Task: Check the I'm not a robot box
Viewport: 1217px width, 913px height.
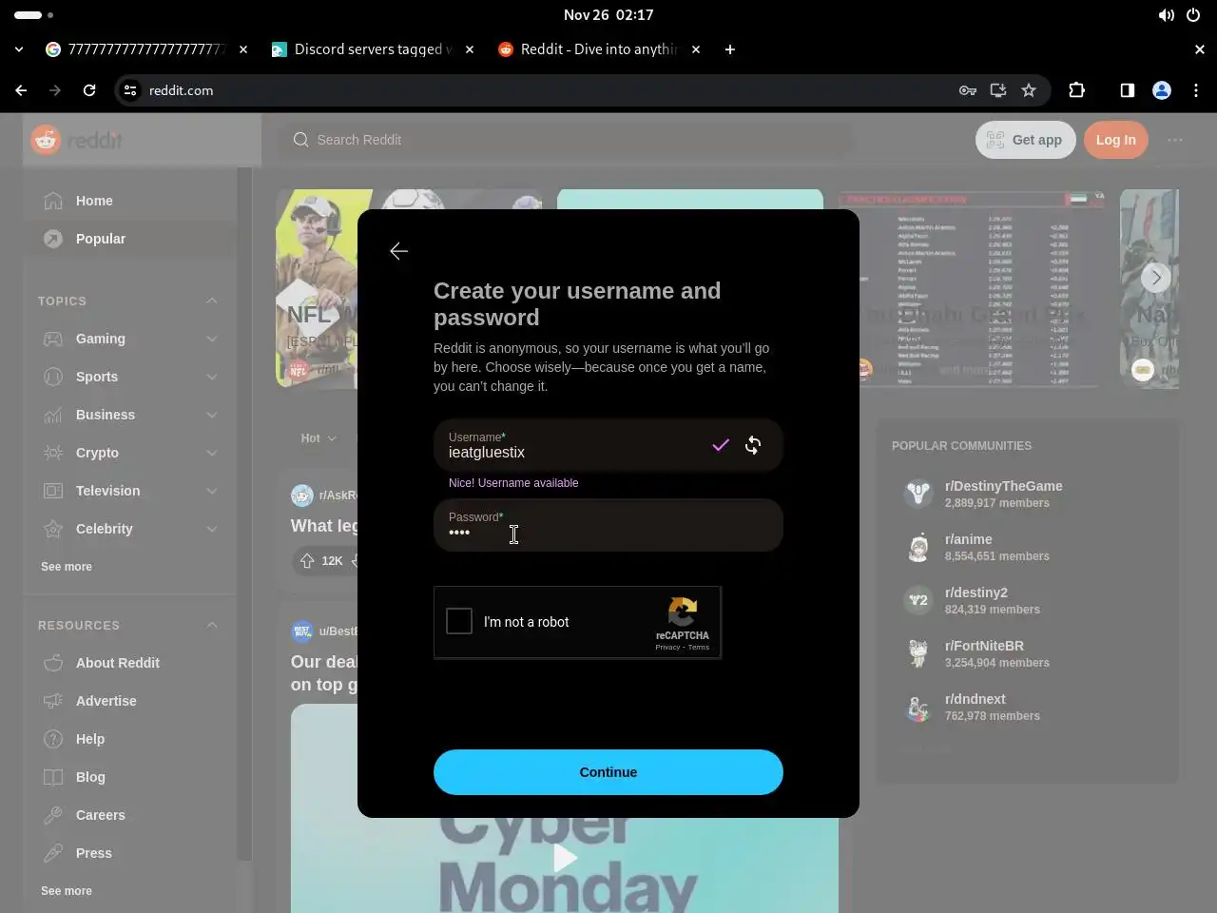Action: pyautogui.click(x=459, y=621)
